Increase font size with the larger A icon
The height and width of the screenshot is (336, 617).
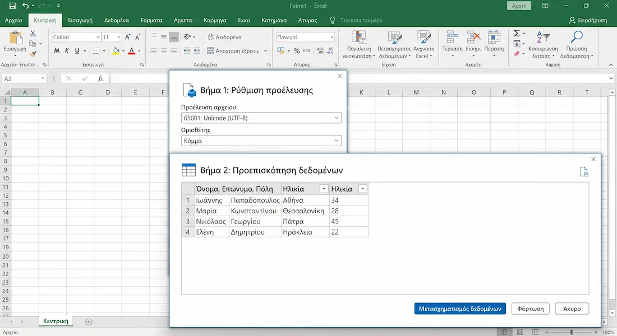[127, 37]
